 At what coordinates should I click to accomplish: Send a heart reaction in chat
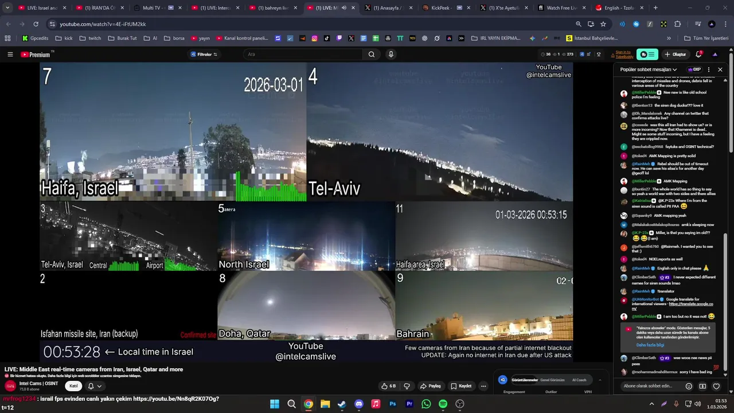[x=716, y=386]
